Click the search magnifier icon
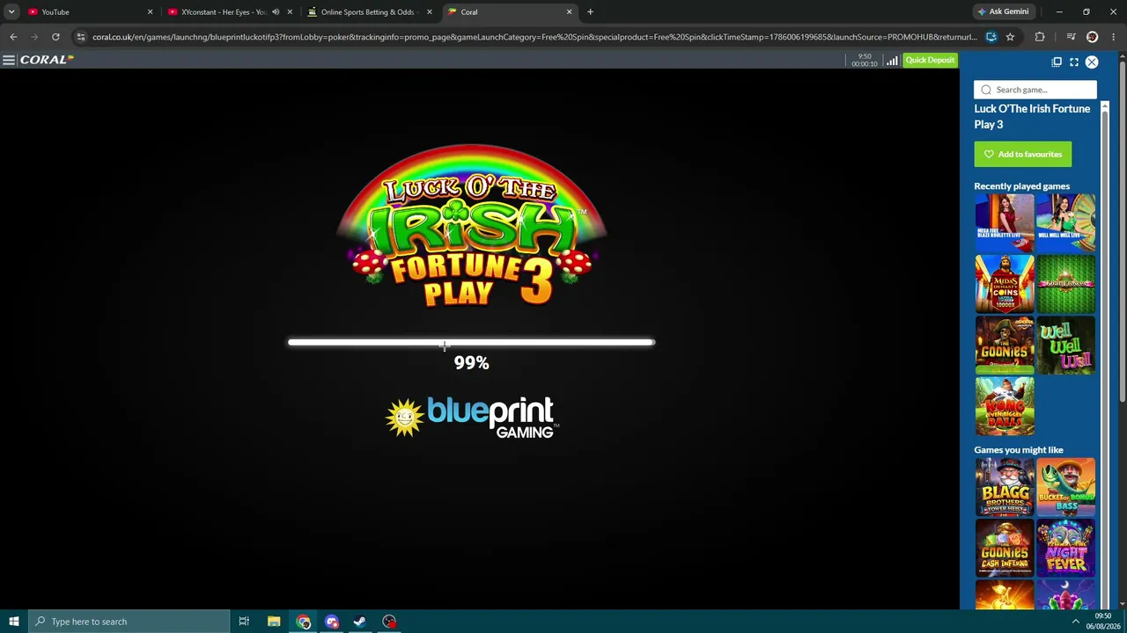Image resolution: width=1127 pixels, height=633 pixels. (986, 90)
